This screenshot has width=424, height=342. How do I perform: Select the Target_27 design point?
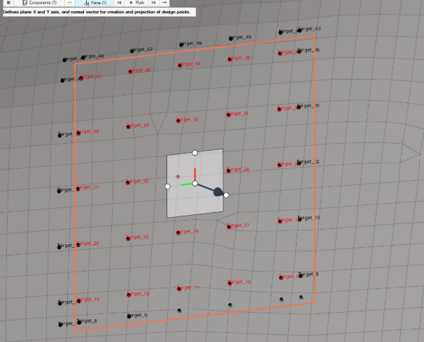[78, 188]
